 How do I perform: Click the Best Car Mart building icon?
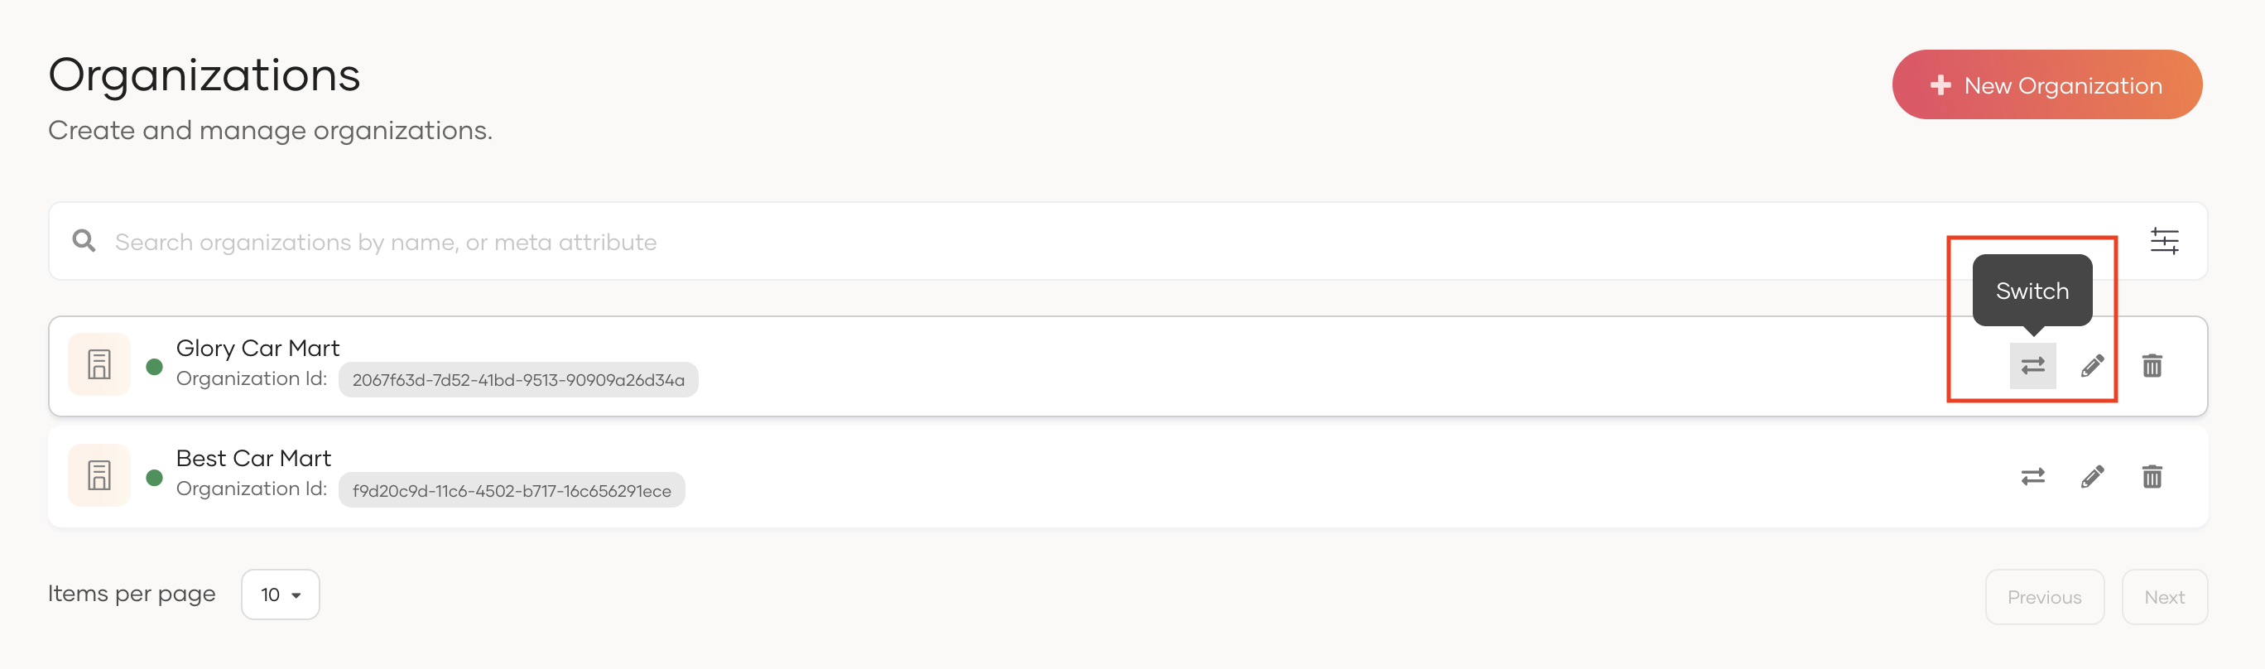99,475
